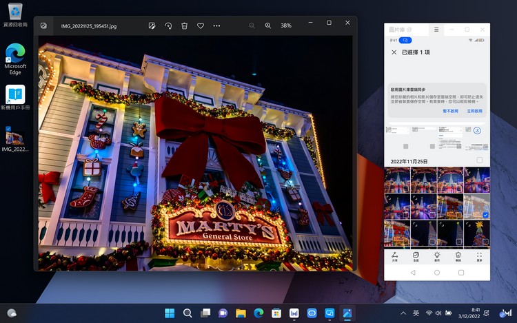Viewport: 517px width, 323px height.
Task: Click 立即啟用 to enable cloud sync
Action: tap(474, 111)
